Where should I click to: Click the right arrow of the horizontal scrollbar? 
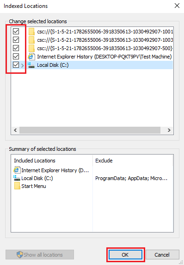coord(169,130)
